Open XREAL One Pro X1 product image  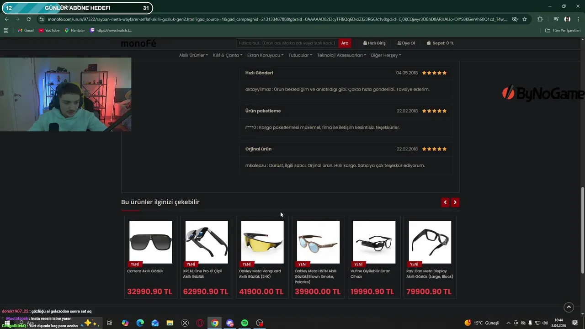tap(207, 242)
